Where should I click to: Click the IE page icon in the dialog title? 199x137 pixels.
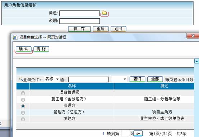[x=15, y=37]
